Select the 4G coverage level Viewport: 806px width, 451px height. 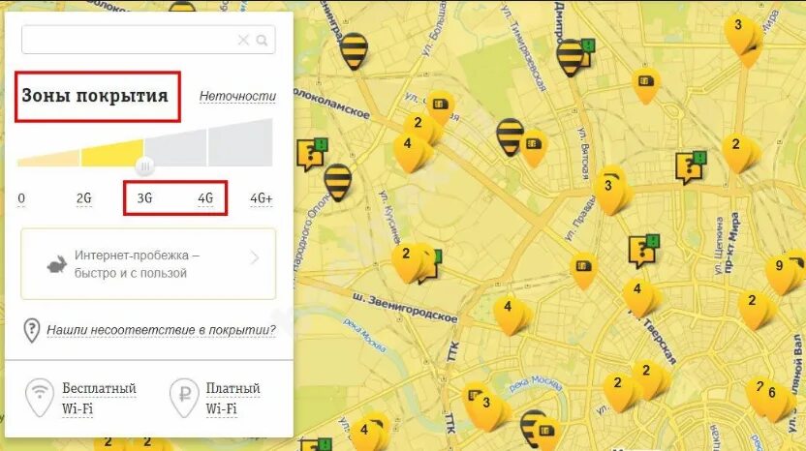(x=205, y=198)
